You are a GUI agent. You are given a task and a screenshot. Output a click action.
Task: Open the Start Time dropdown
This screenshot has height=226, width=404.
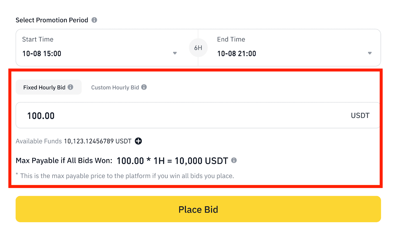click(x=175, y=53)
